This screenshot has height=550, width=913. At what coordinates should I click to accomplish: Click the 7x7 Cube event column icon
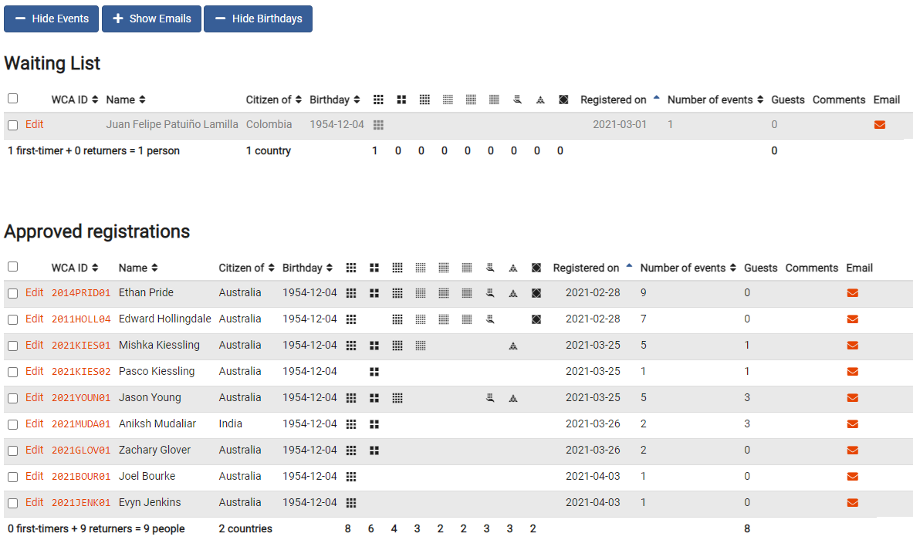(x=467, y=268)
